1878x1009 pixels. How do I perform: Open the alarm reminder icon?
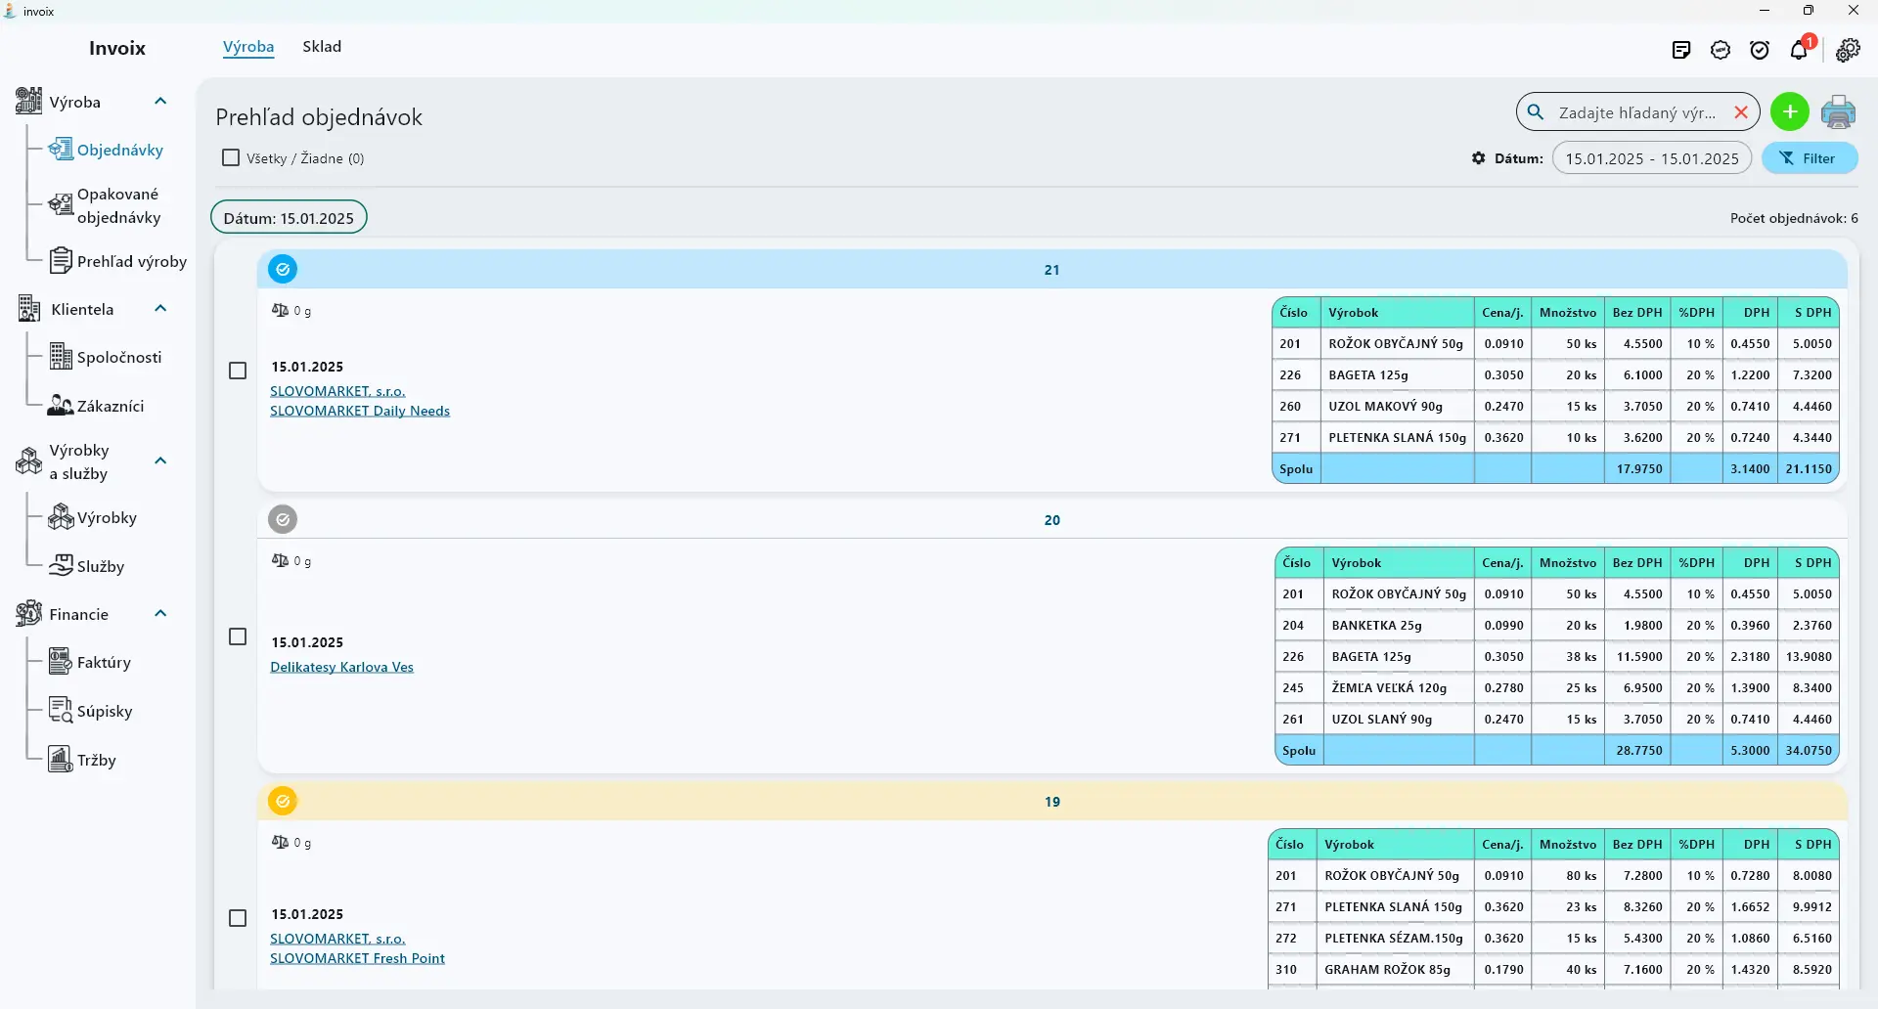(1760, 51)
